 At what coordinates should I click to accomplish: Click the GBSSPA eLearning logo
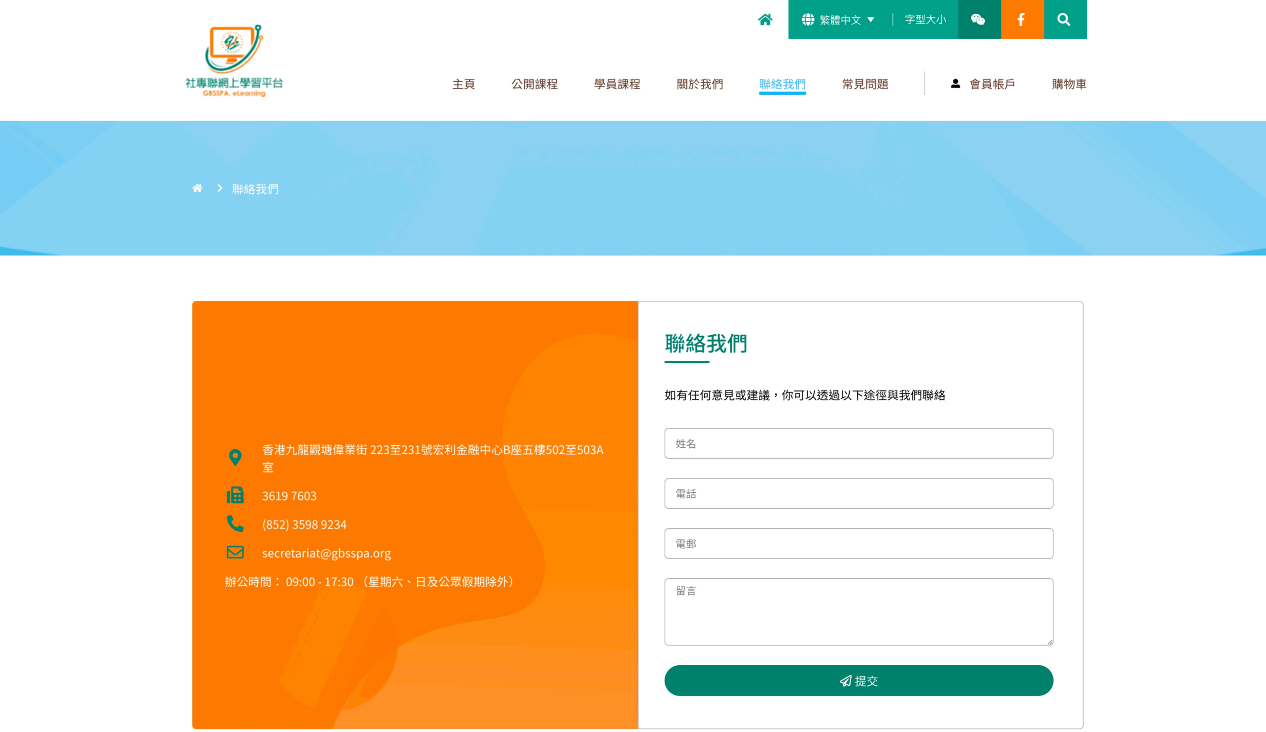(x=234, y=60)
